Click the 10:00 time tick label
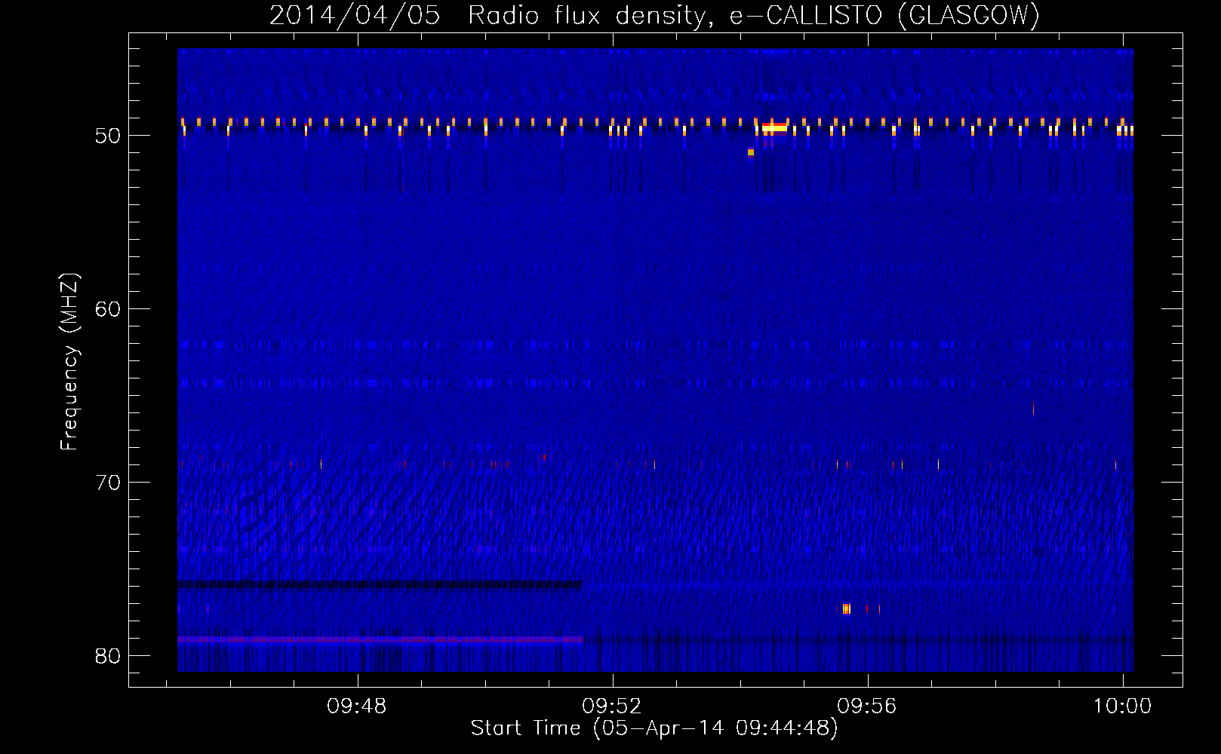Screen dimensions: 1221x754 tap(1122, 706)
